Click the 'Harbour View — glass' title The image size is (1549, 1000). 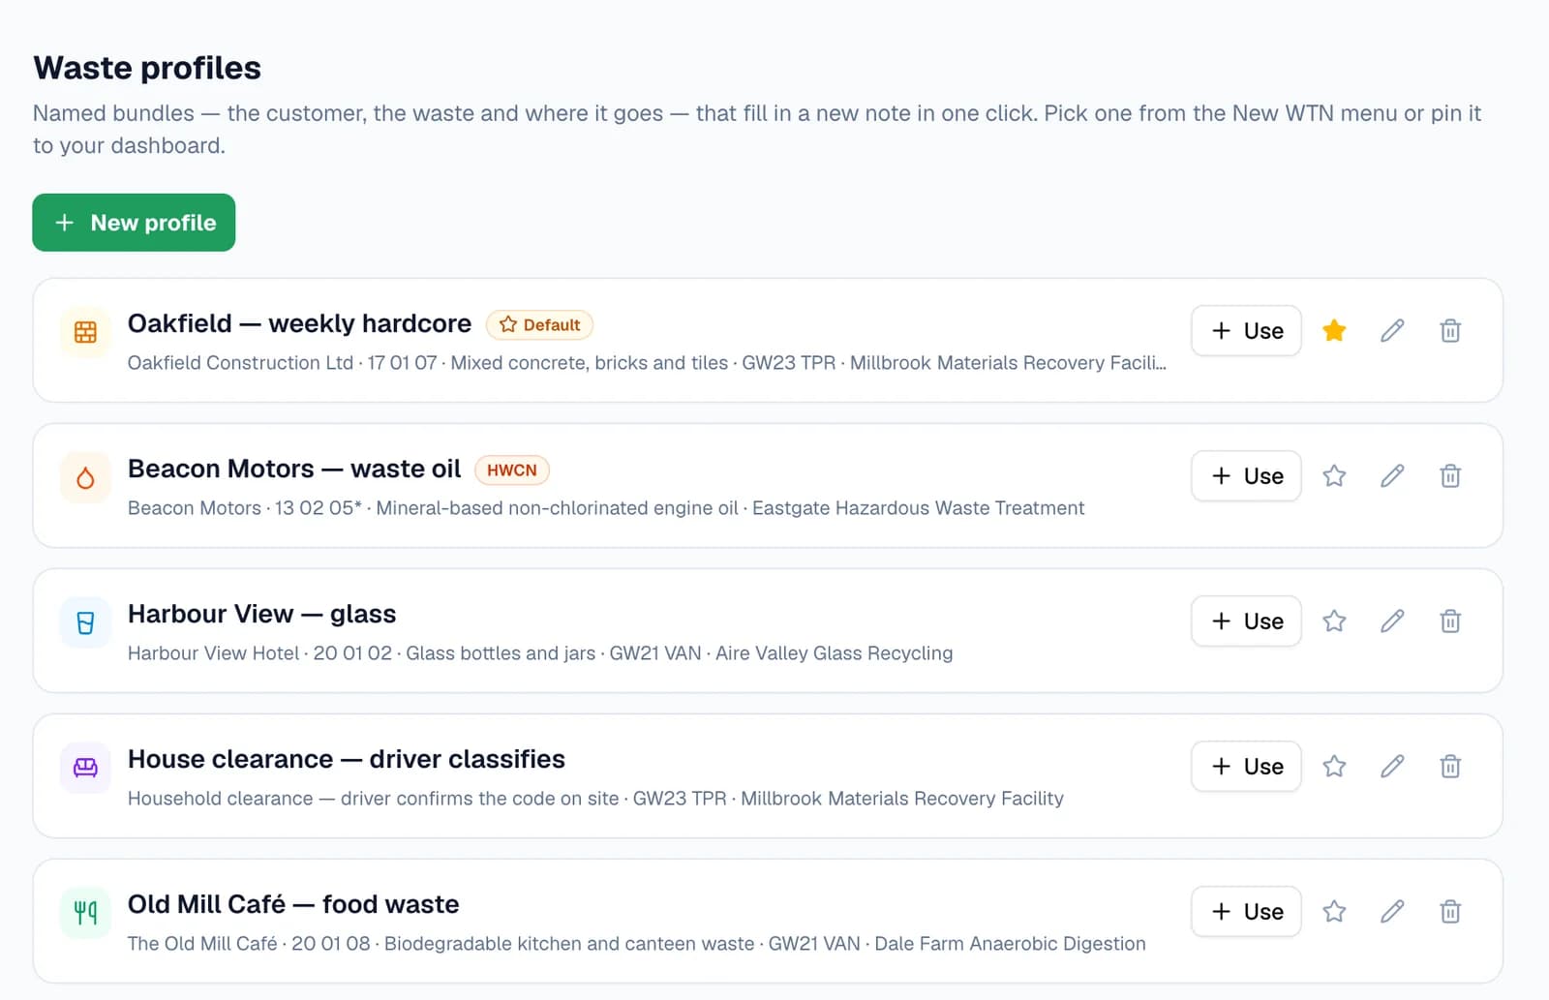pos(261,614)
